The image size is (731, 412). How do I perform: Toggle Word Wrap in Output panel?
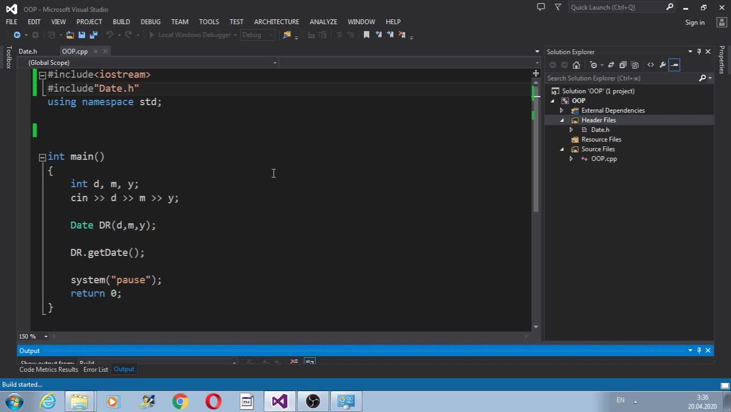[310, 362]
